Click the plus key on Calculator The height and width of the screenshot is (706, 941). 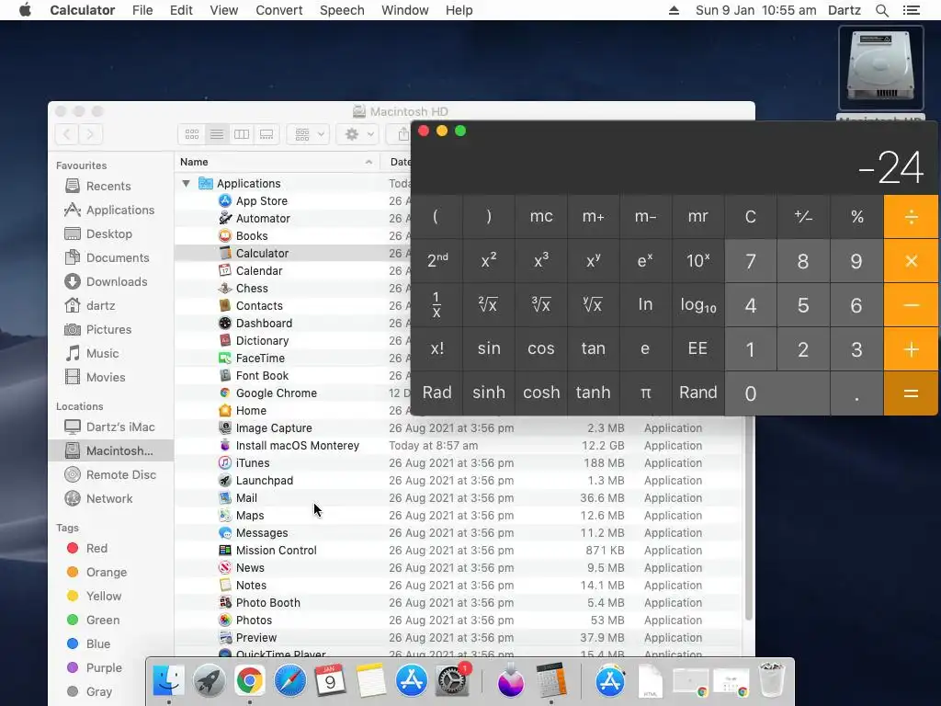911,348
